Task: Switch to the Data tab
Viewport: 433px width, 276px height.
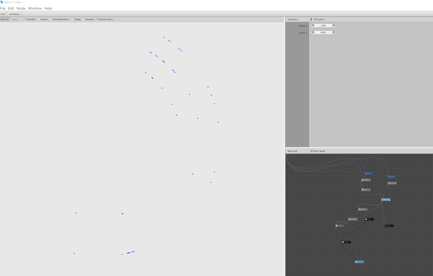Action: coord(14,19)
